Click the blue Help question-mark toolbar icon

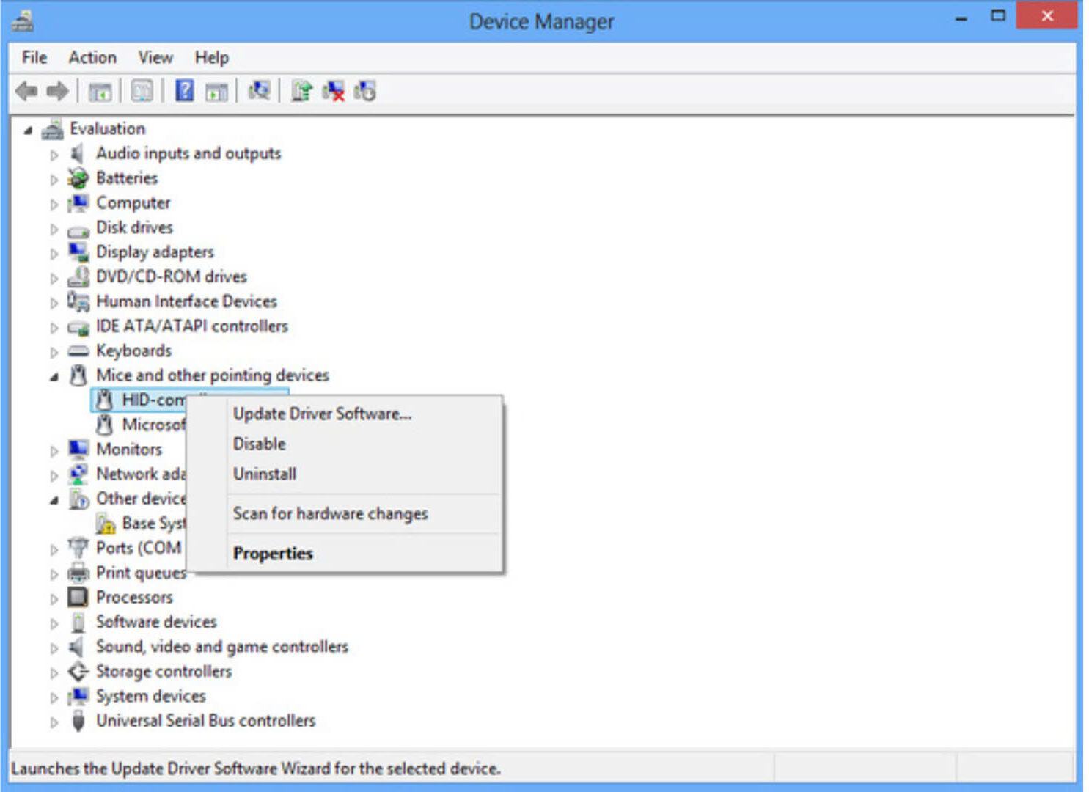tap(185, 92)
